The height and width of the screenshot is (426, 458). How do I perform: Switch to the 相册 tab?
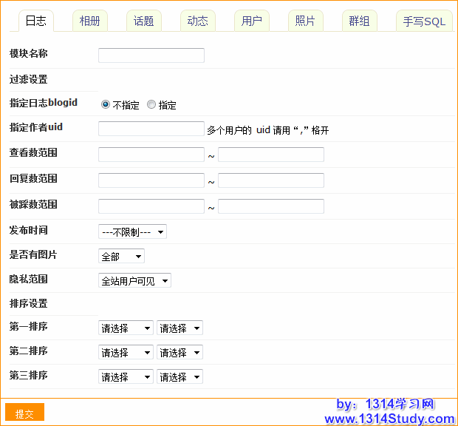(92, 21)
